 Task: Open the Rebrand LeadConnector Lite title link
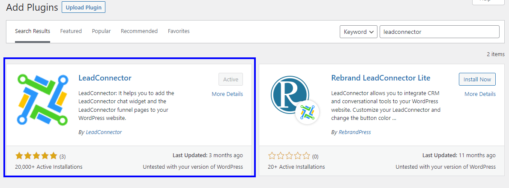point(381,78)
